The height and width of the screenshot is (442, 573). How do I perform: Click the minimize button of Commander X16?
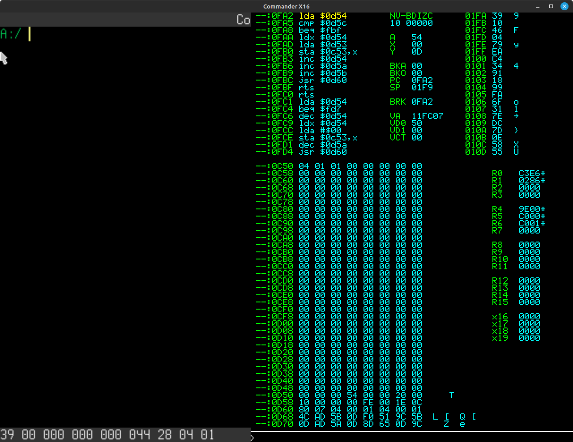click(538, 6)
